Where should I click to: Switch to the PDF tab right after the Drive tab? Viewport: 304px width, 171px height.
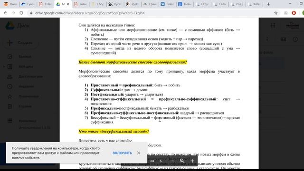click(80, 4)
